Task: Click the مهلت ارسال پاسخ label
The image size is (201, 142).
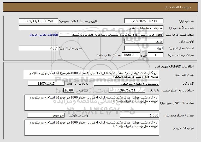Action: pos(181,55)
